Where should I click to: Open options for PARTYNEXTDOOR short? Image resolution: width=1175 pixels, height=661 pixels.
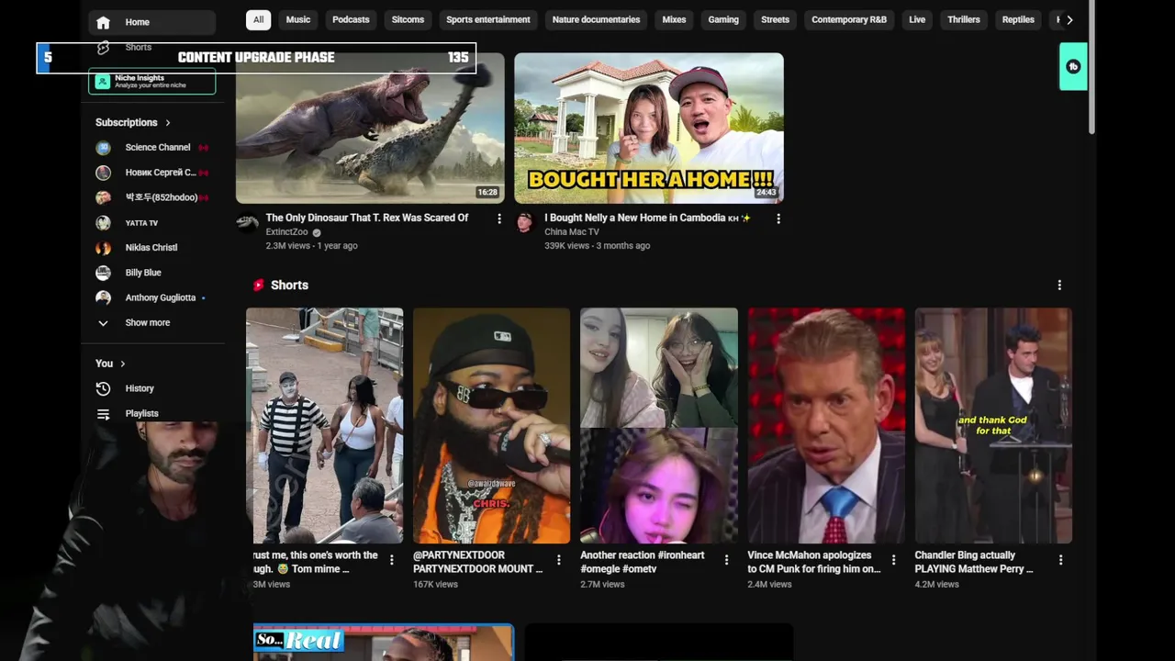(559, 559)
